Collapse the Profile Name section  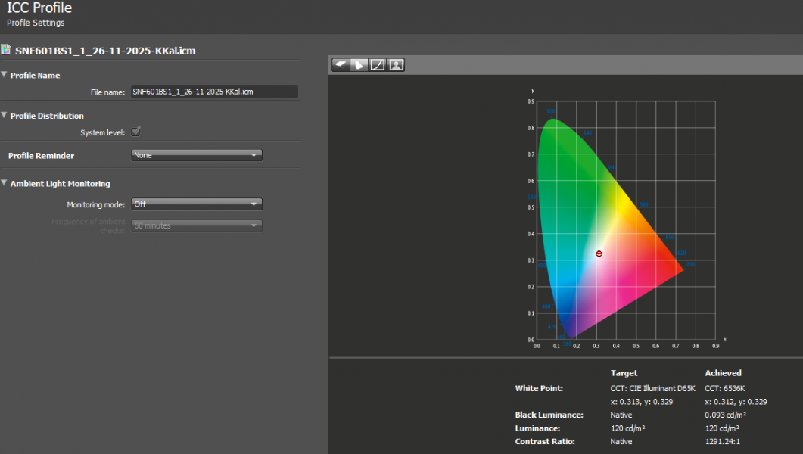click(5, 75)
